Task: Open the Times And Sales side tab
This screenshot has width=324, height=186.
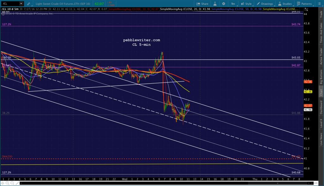Action: [321, 33]
